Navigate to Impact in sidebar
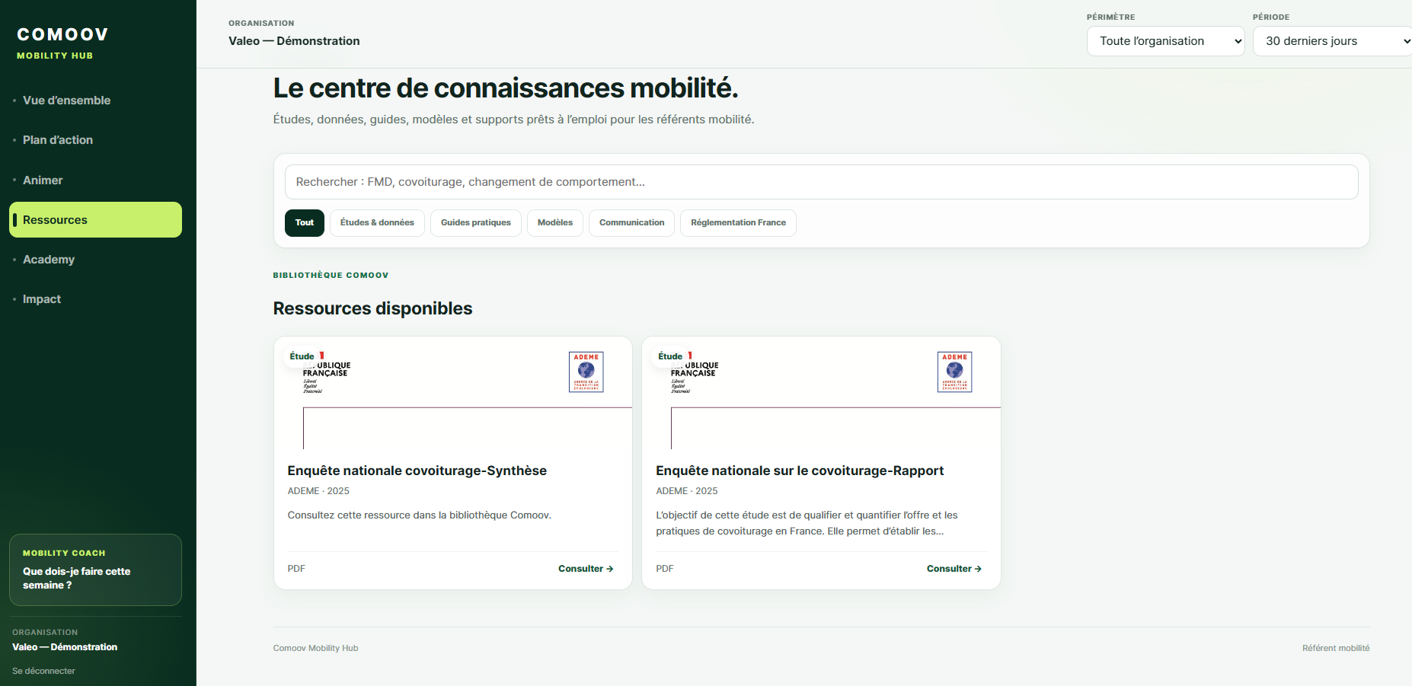1412x686 pixels. 95,299
